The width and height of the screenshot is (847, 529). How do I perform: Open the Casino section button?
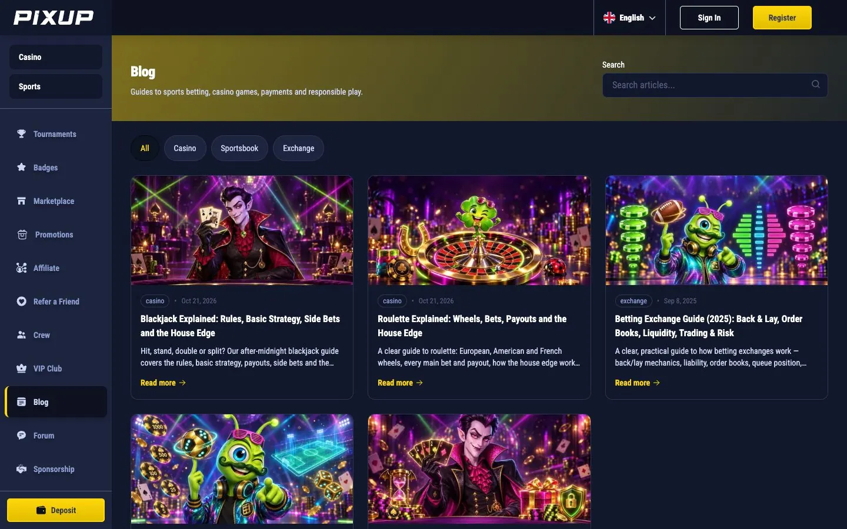pos(56,57)
